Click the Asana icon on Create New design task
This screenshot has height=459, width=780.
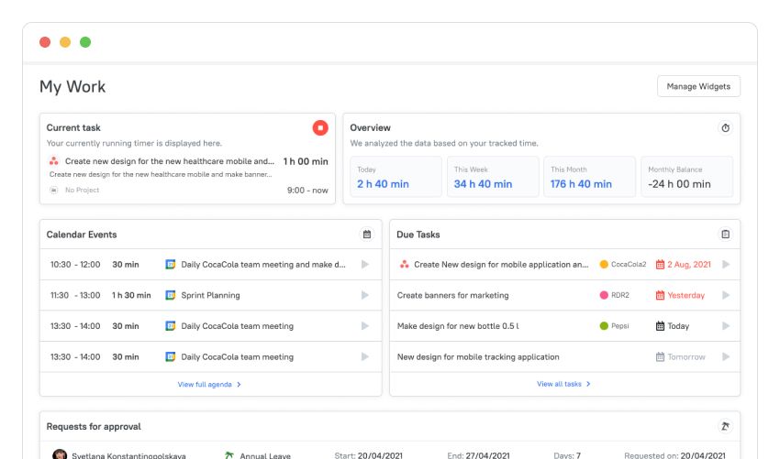[404, 264]
